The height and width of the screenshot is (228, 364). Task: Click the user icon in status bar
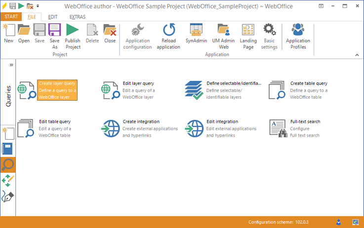click(339, 222)
